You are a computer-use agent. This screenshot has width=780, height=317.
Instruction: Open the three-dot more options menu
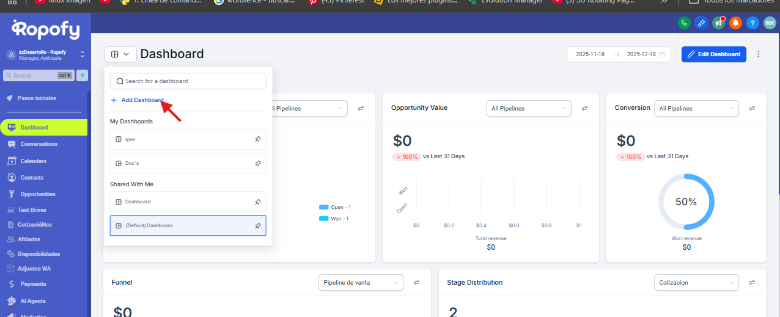coord(759,54)
